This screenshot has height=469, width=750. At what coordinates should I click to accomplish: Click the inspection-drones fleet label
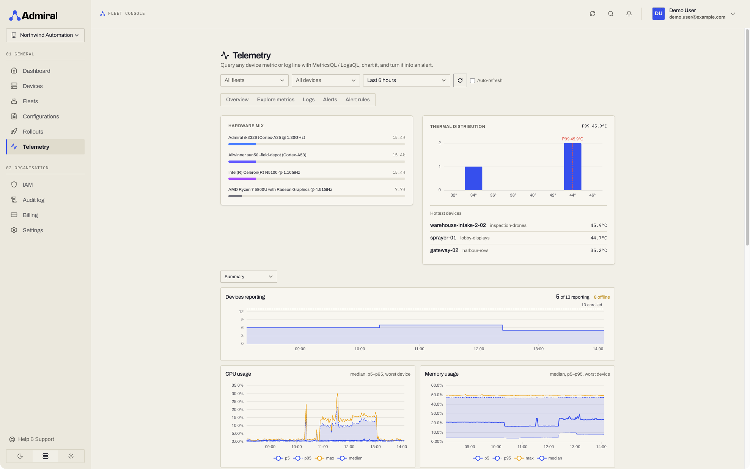[x=508, y=225]
